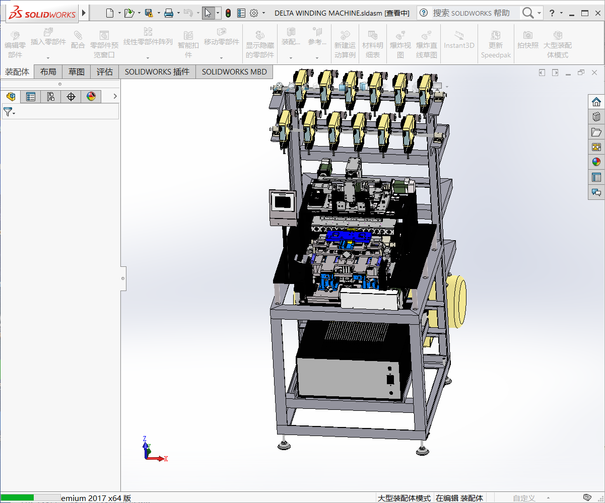This screenshot has width=605, height=503.
Task: Select the 装配体 ribbon tab
Action: [17, 72]
